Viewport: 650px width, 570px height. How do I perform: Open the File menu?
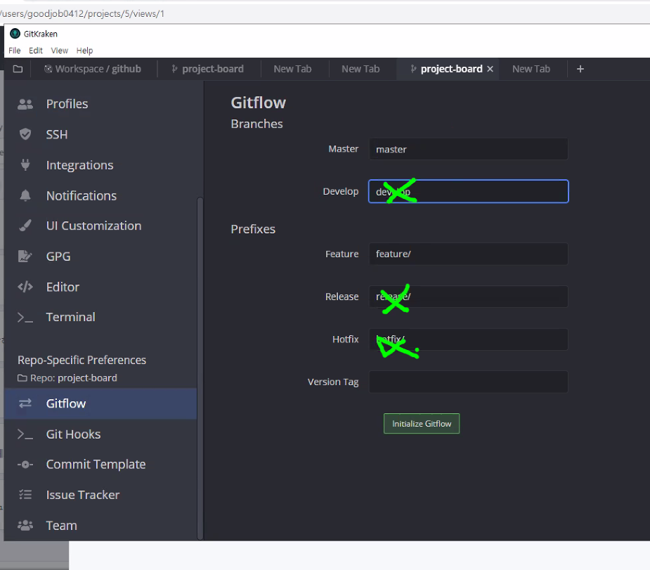(x=15, y=51)
